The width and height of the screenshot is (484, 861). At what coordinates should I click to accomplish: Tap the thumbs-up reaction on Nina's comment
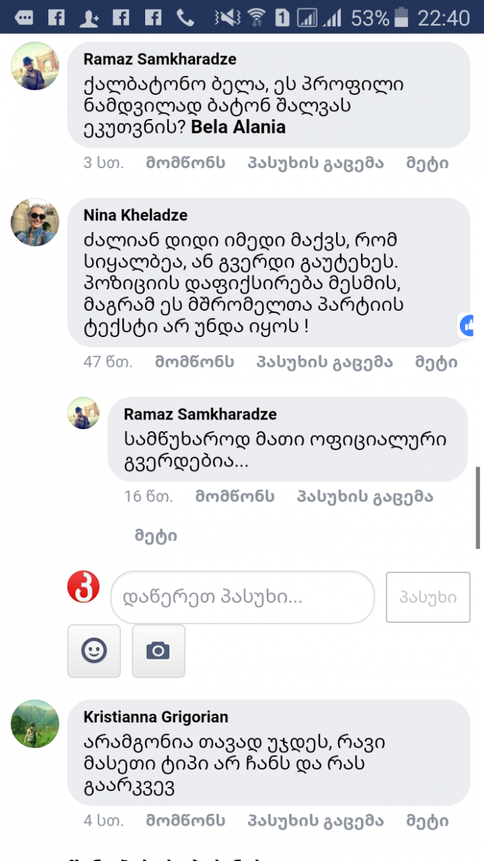[x=470, y=325]
